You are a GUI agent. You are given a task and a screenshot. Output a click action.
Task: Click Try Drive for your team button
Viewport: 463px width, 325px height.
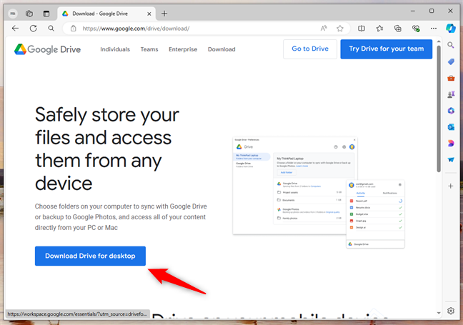(387, 49)
